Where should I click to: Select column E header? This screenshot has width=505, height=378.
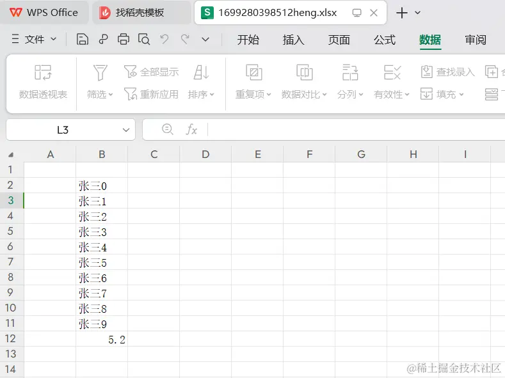coord(258,154)
